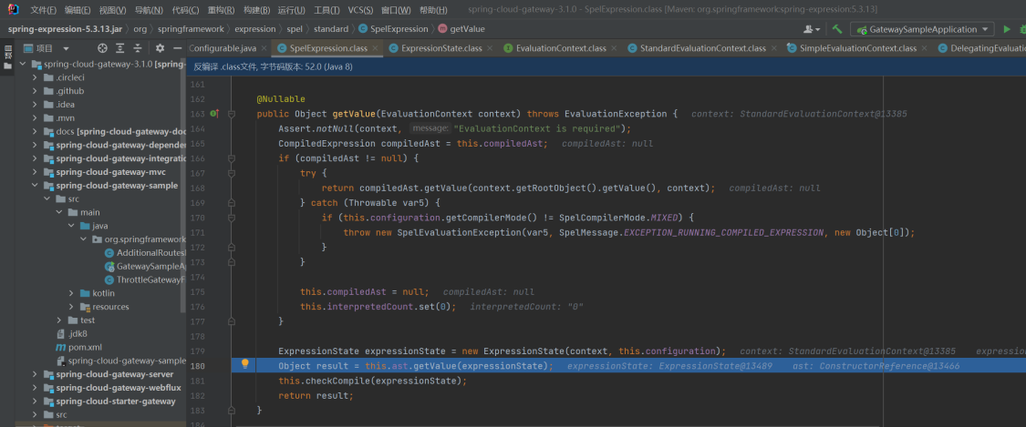Click the springframework breadcrumb segment
The image size is (1026, 427).
[x=192, y=29]
